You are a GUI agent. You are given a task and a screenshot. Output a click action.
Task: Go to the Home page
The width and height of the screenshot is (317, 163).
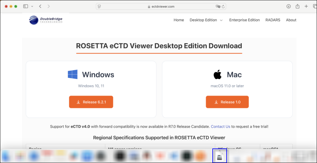point(179,20)
